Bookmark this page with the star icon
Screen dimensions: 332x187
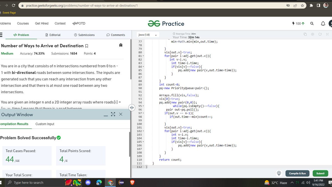pyautogui.click(x=302, y=6)
